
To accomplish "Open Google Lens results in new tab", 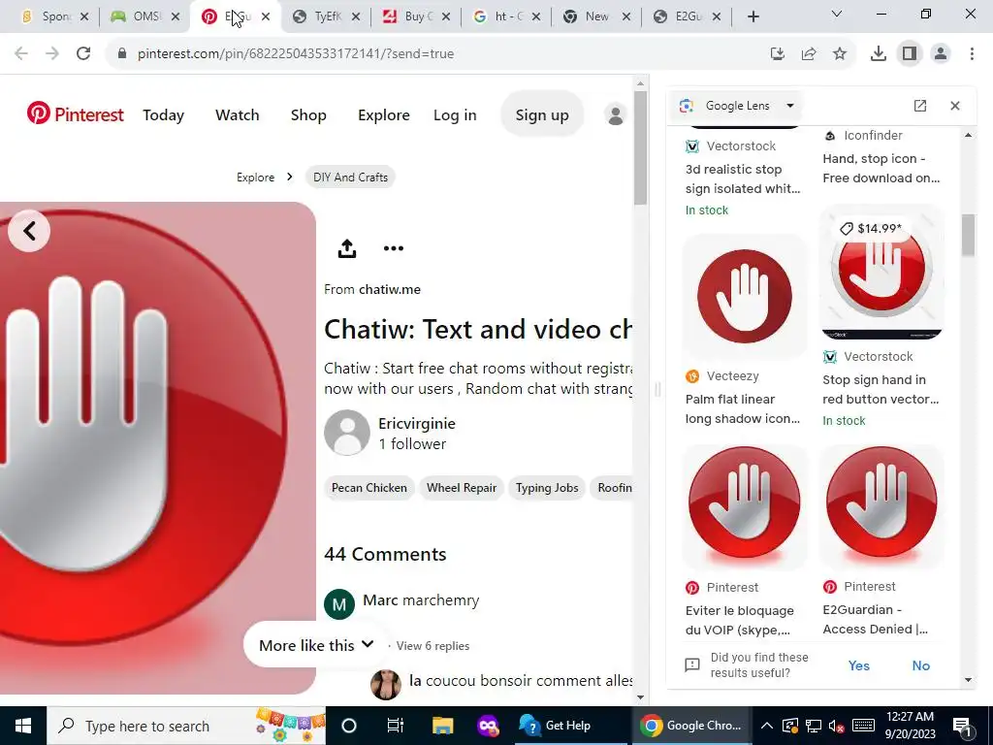I will click(920, 106).
